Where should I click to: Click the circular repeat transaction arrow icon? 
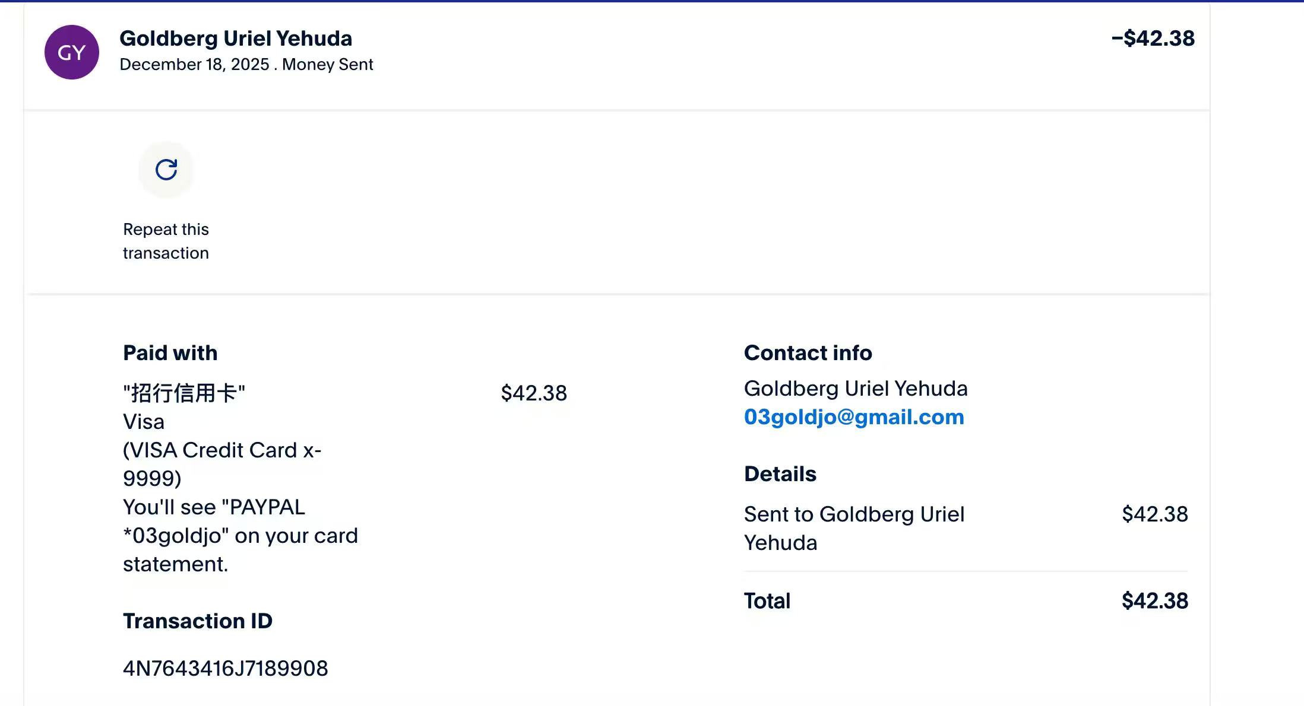tap(166, 170)
